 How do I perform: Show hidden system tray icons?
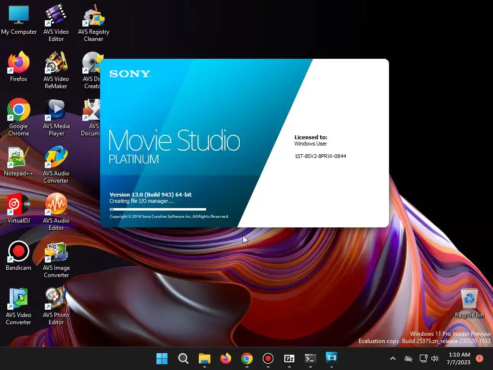[x=393, y=358]
